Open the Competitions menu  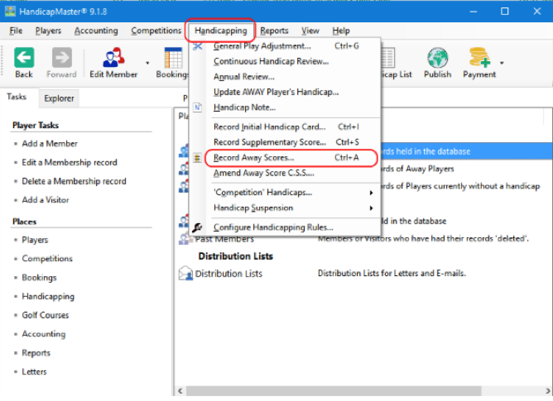click(x=156, y=31)
